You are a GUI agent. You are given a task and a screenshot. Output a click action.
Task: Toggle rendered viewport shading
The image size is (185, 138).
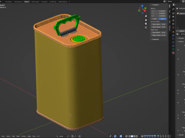pyautogui.click(x=137, y=136)
